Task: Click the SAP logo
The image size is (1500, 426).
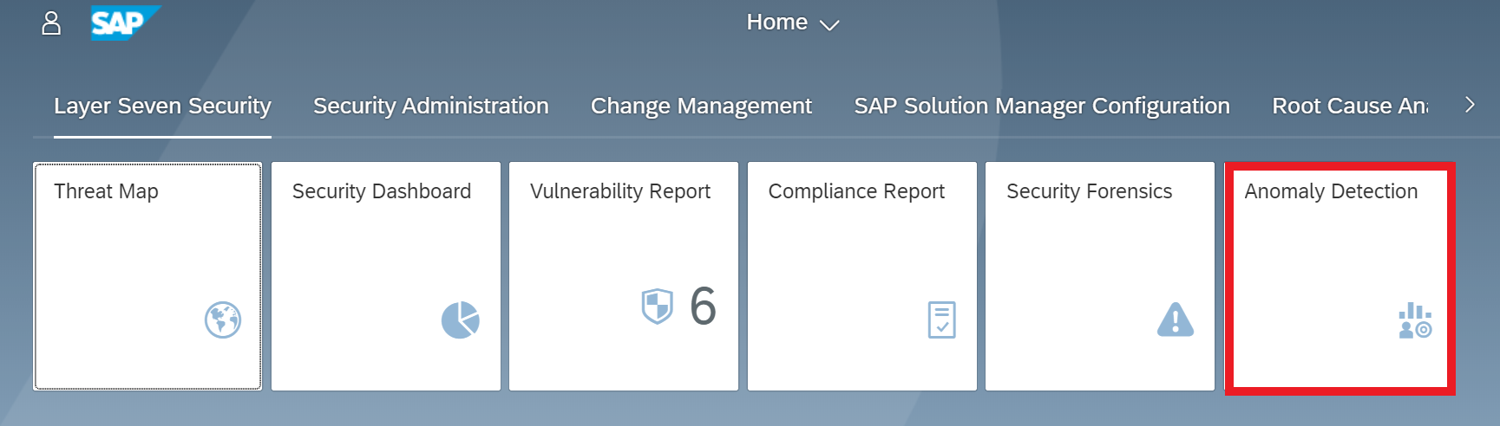Action: (x=124, y=23)
